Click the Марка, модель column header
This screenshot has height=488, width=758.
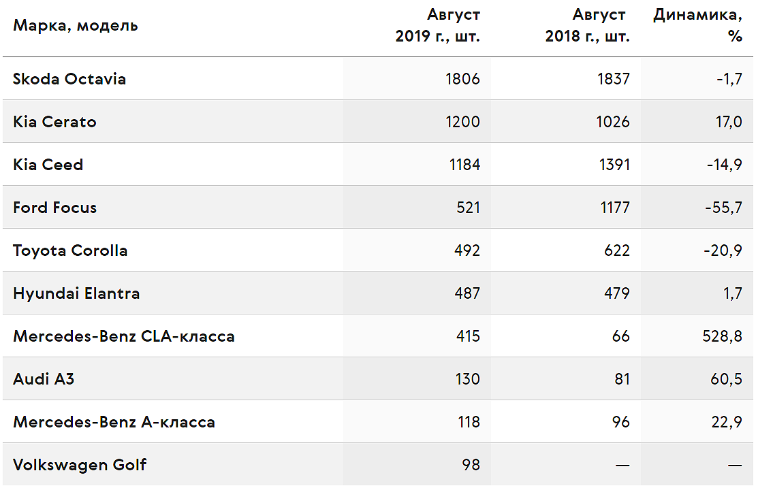pos(76,25)
